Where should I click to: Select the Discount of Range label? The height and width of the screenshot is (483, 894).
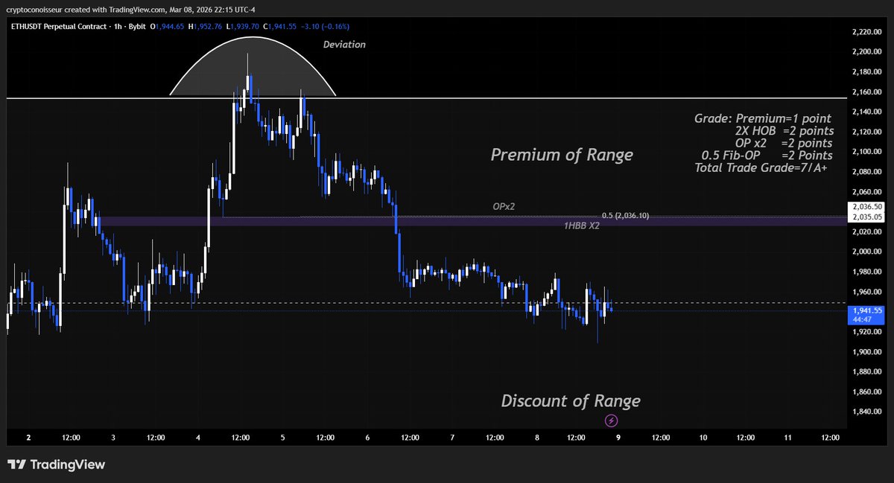[571, 400]
